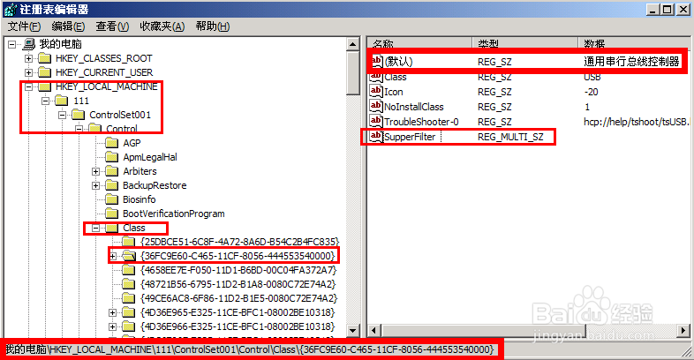The image size is (694, 360).
Task: Click the REG_MULTI_SZ type cell
Action: [510, 137]
